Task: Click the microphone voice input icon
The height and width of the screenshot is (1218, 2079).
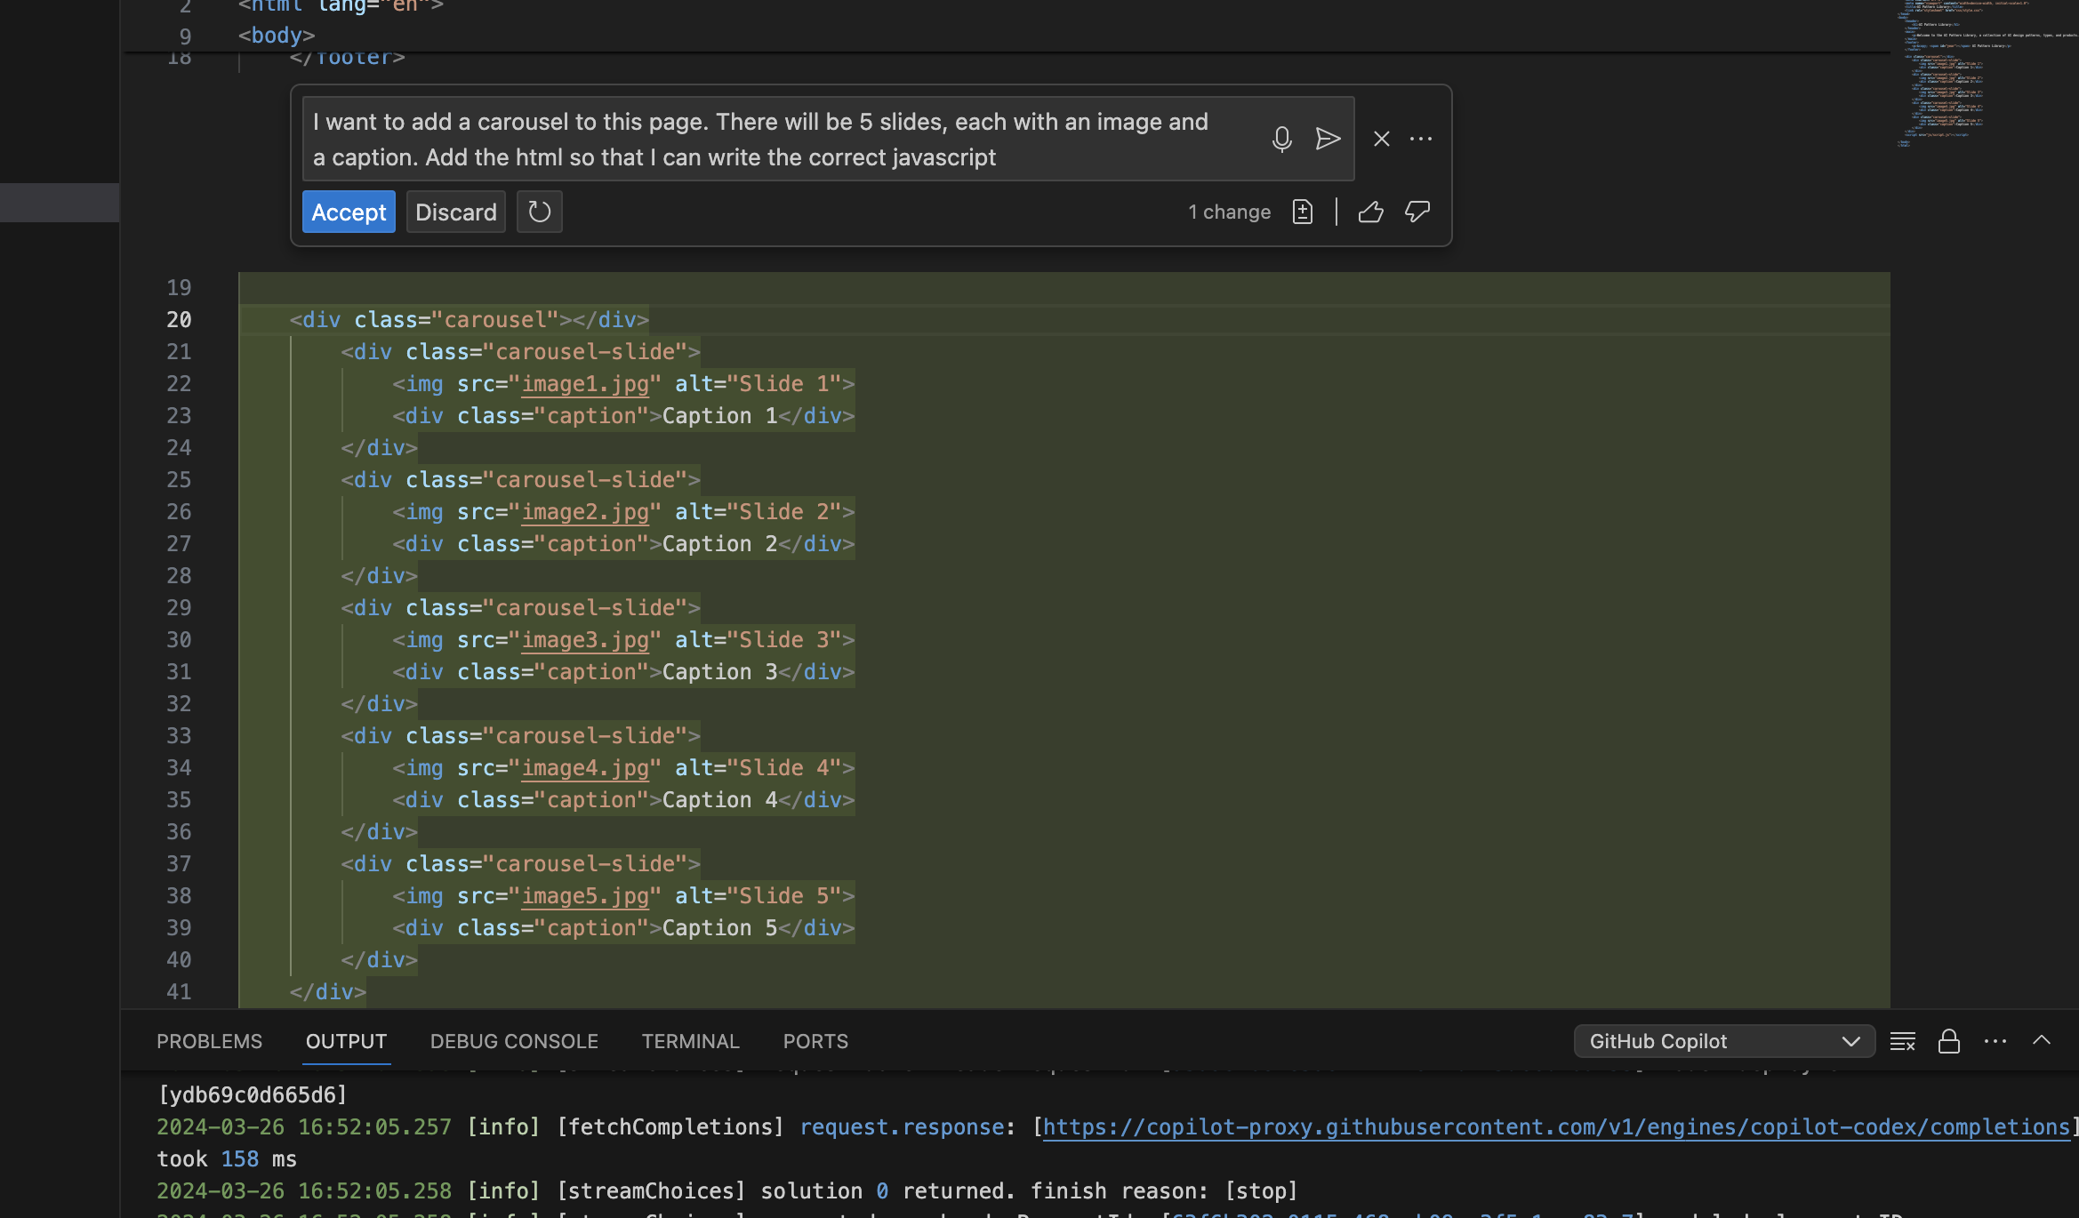Action: tap(1281, 140)
